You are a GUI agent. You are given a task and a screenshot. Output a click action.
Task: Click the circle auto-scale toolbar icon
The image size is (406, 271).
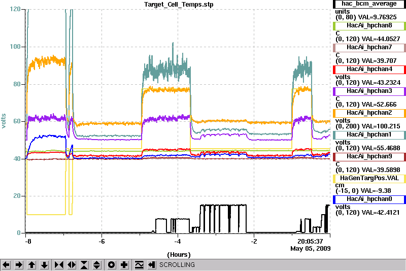(x=111, y=265)
